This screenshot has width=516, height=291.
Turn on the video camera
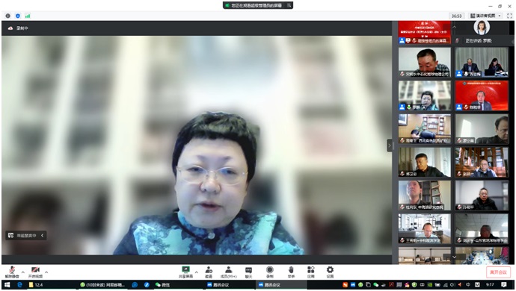tap(36, 272)
